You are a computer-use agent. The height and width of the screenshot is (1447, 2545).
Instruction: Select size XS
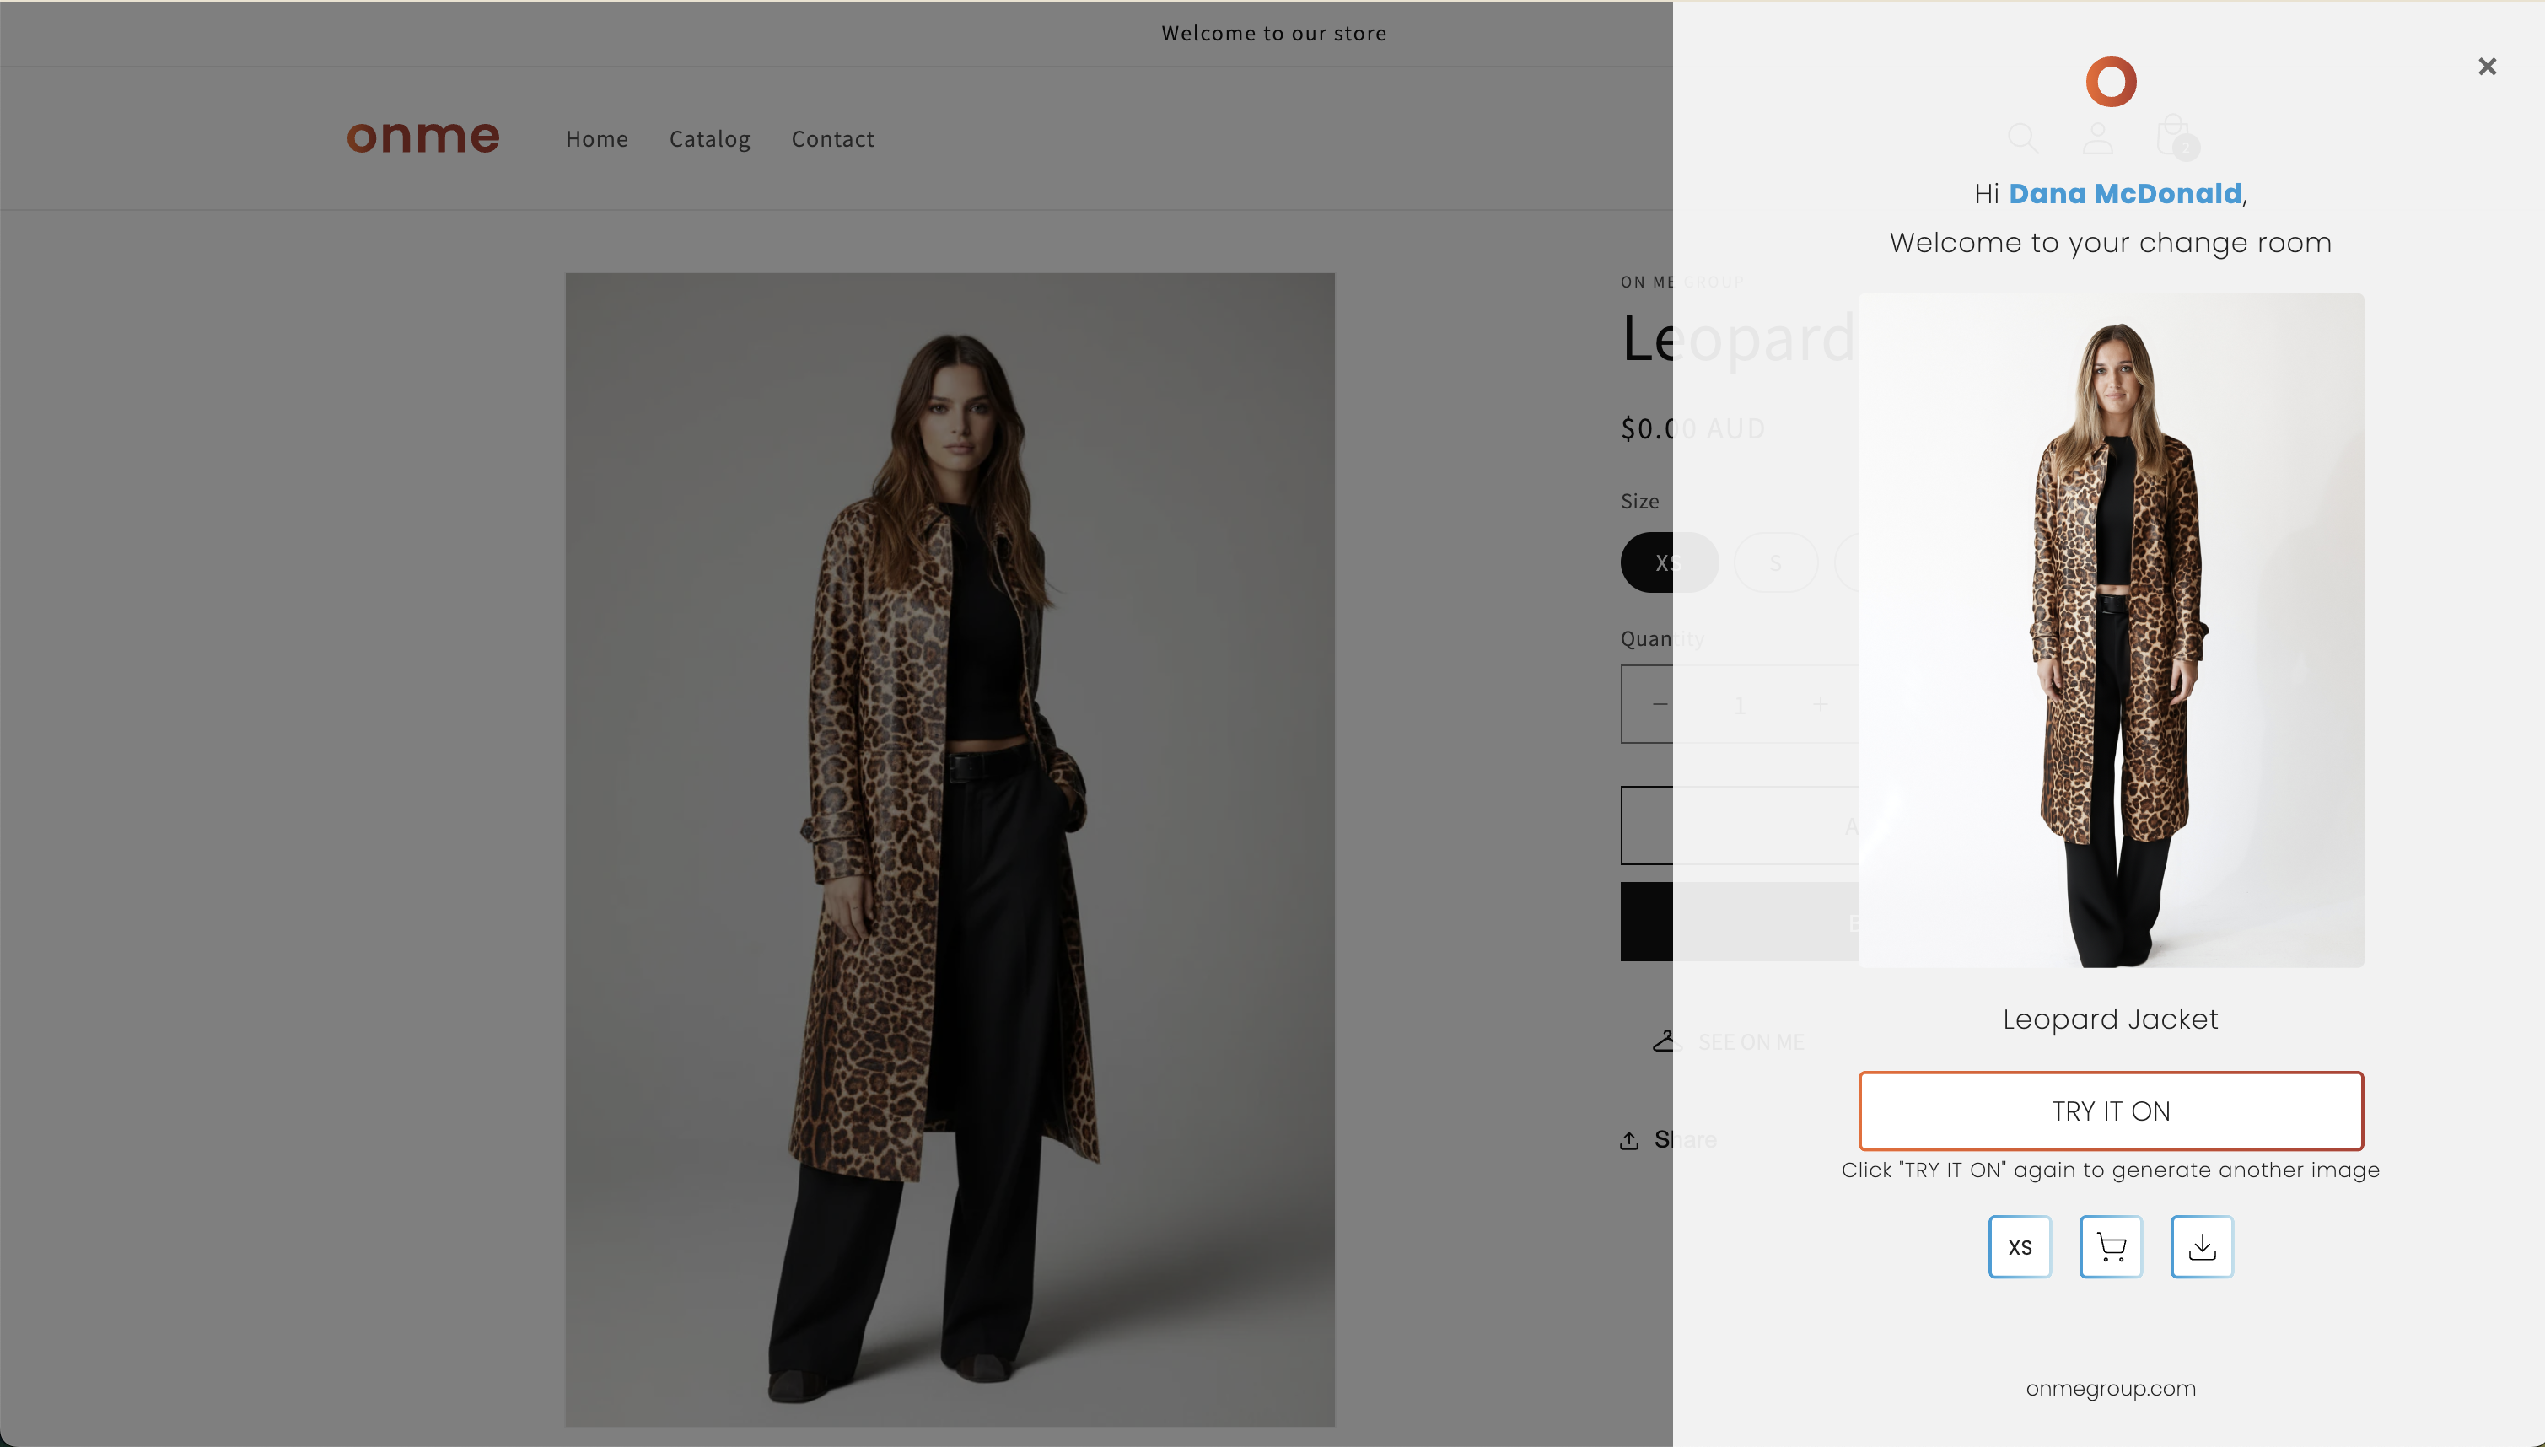tap(1670, 562)
